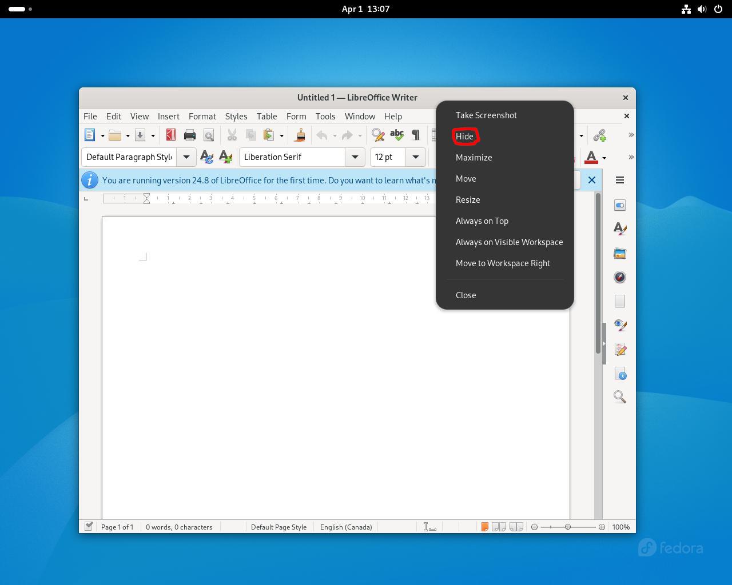Click document modified status icon
The image size is (732, 585).
click(89, 526)
